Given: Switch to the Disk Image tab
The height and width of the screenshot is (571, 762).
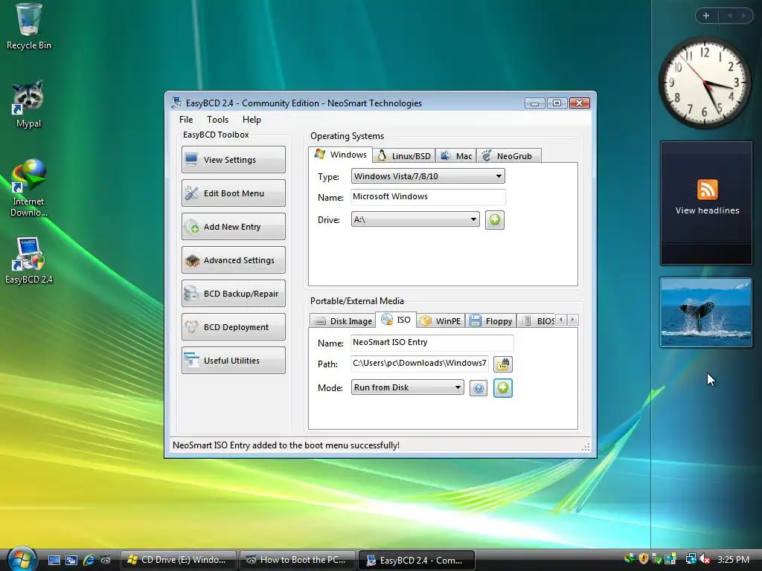Looking at the screenshot, I should [343, 321].
